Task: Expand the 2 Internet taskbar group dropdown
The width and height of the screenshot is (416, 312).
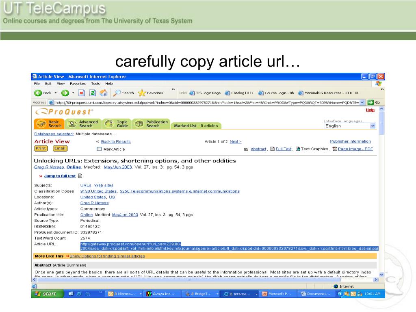Action: click(x=256, y=294)
